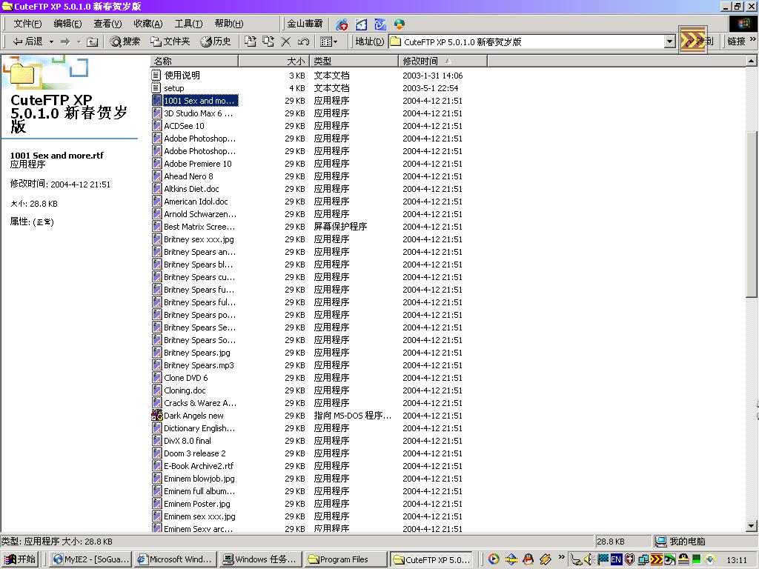This screenshot has width=759, height=569.
Task: Select the E-Book Archive2.rtf file
Action: [199, 466]
